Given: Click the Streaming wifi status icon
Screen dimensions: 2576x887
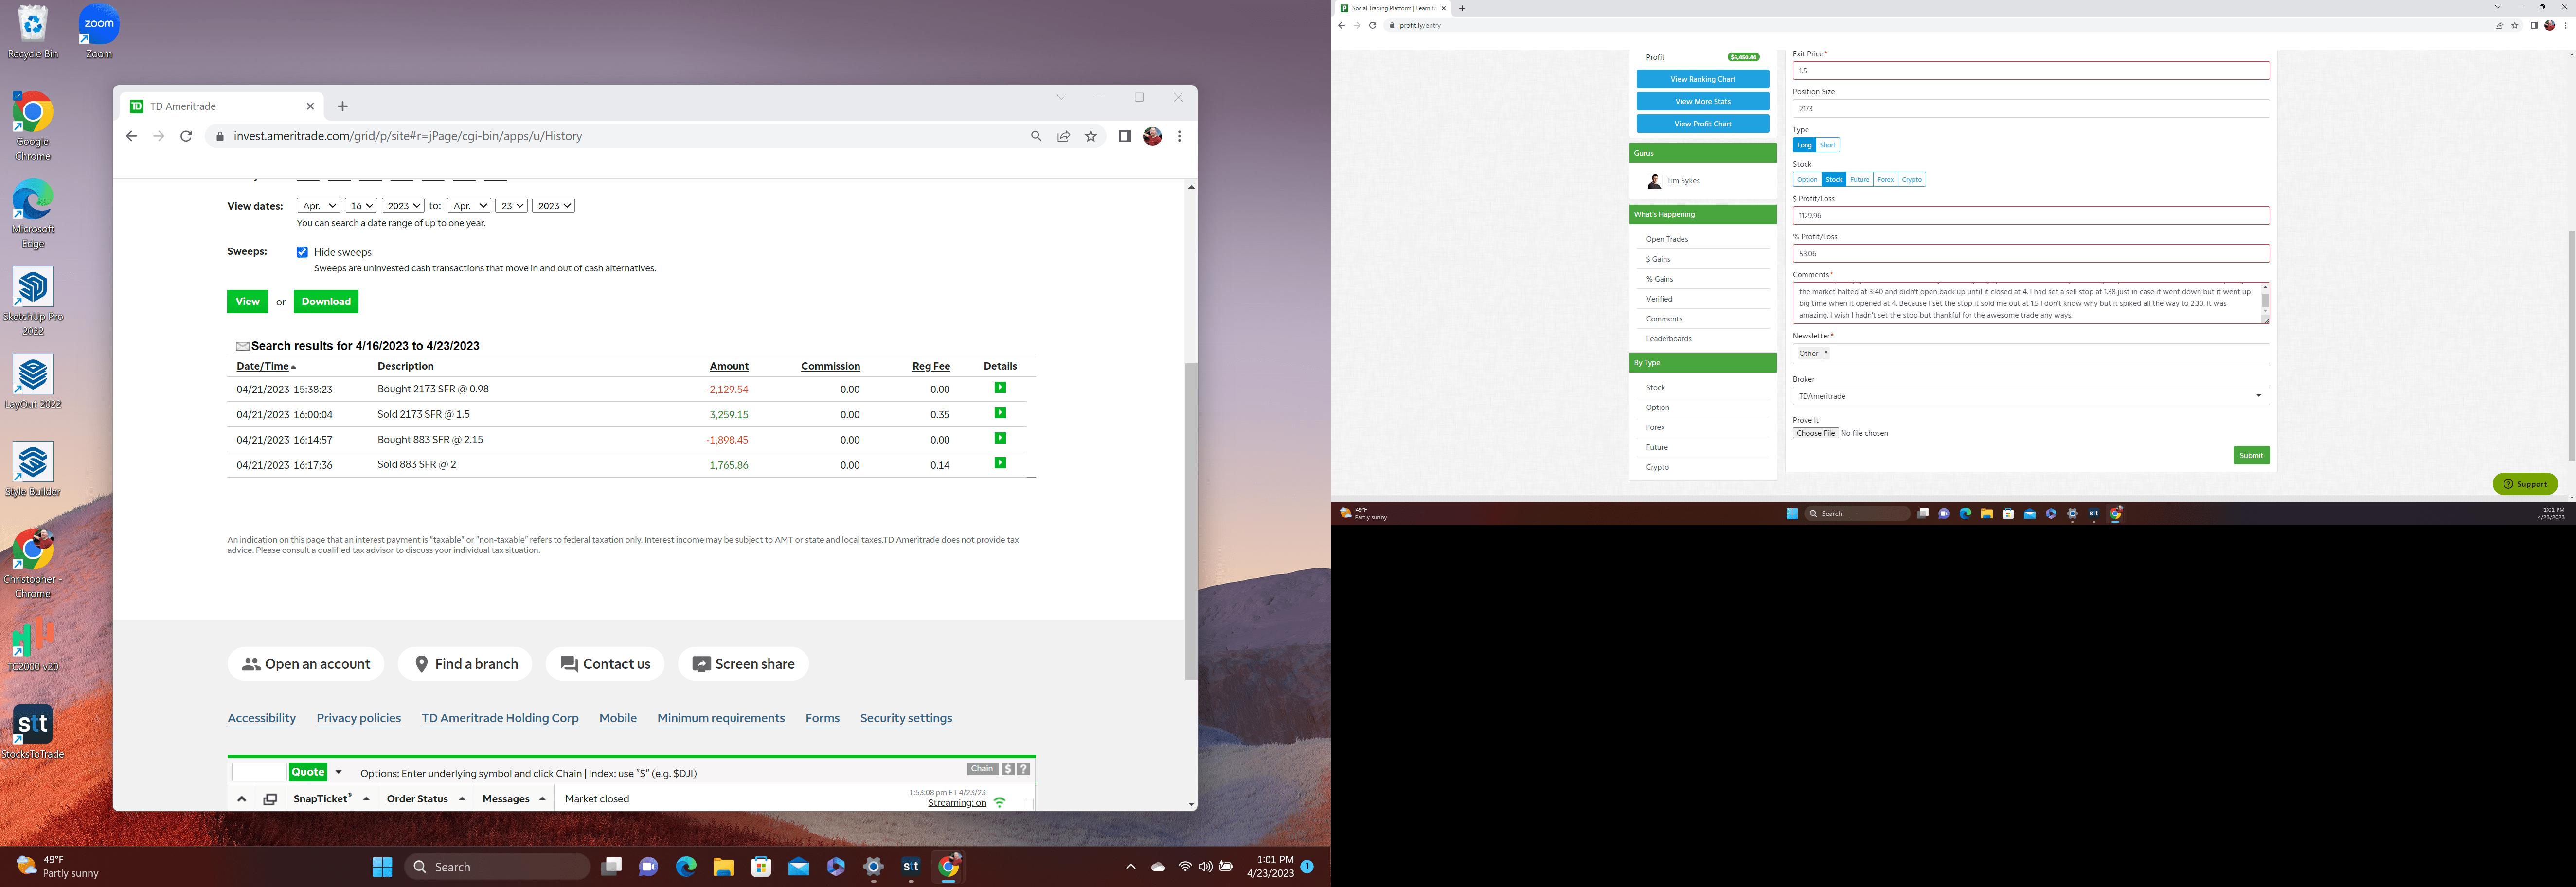Looking at the screenshot, I should pos(999,802).
